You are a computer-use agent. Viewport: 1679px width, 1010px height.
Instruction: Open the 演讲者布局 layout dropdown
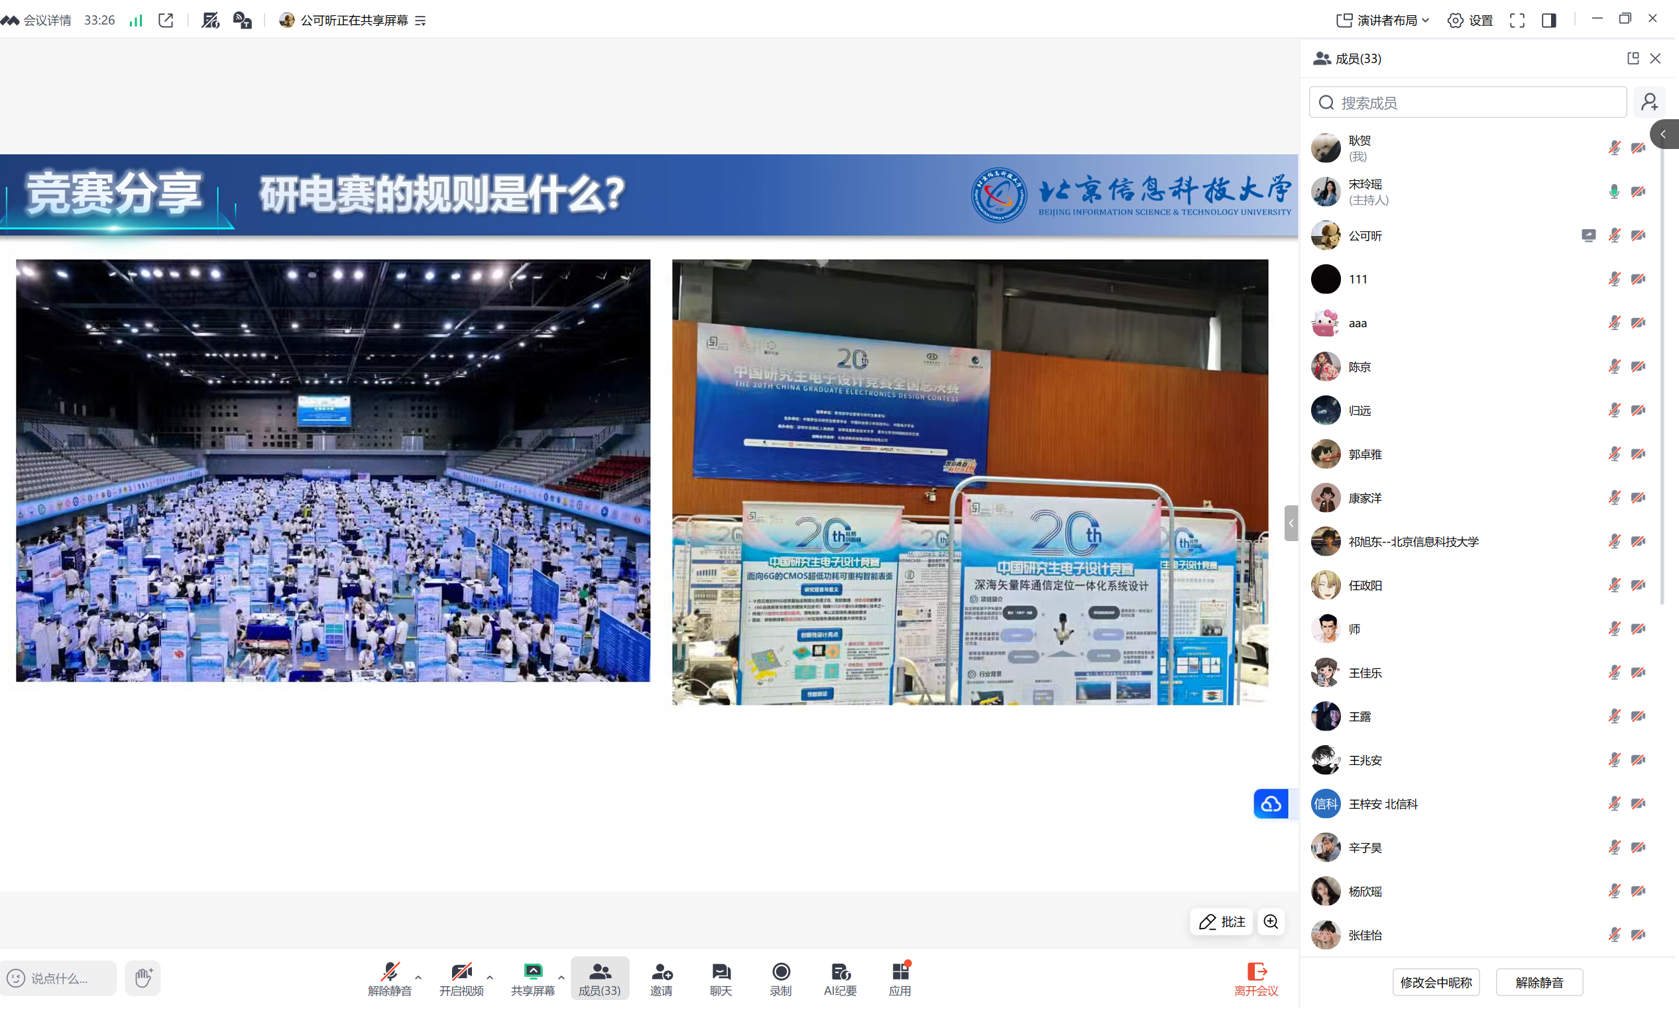pyautogui.click(x=1383, y=21)
